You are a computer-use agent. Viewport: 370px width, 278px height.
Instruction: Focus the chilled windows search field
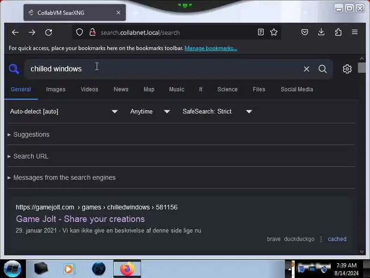coord(163,69)
